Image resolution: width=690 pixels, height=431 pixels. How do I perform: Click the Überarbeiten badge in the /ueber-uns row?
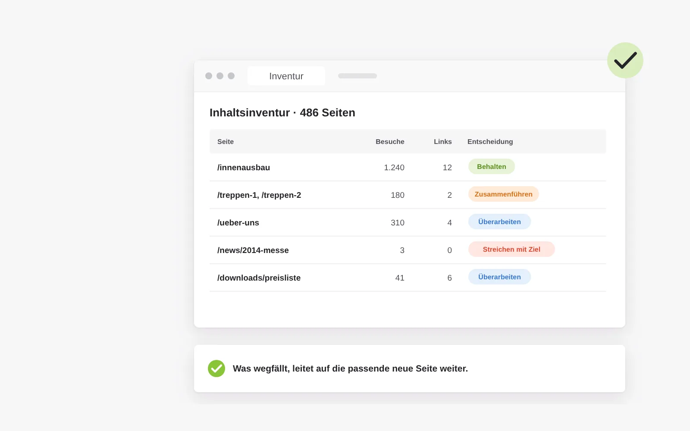click(499, 222)
